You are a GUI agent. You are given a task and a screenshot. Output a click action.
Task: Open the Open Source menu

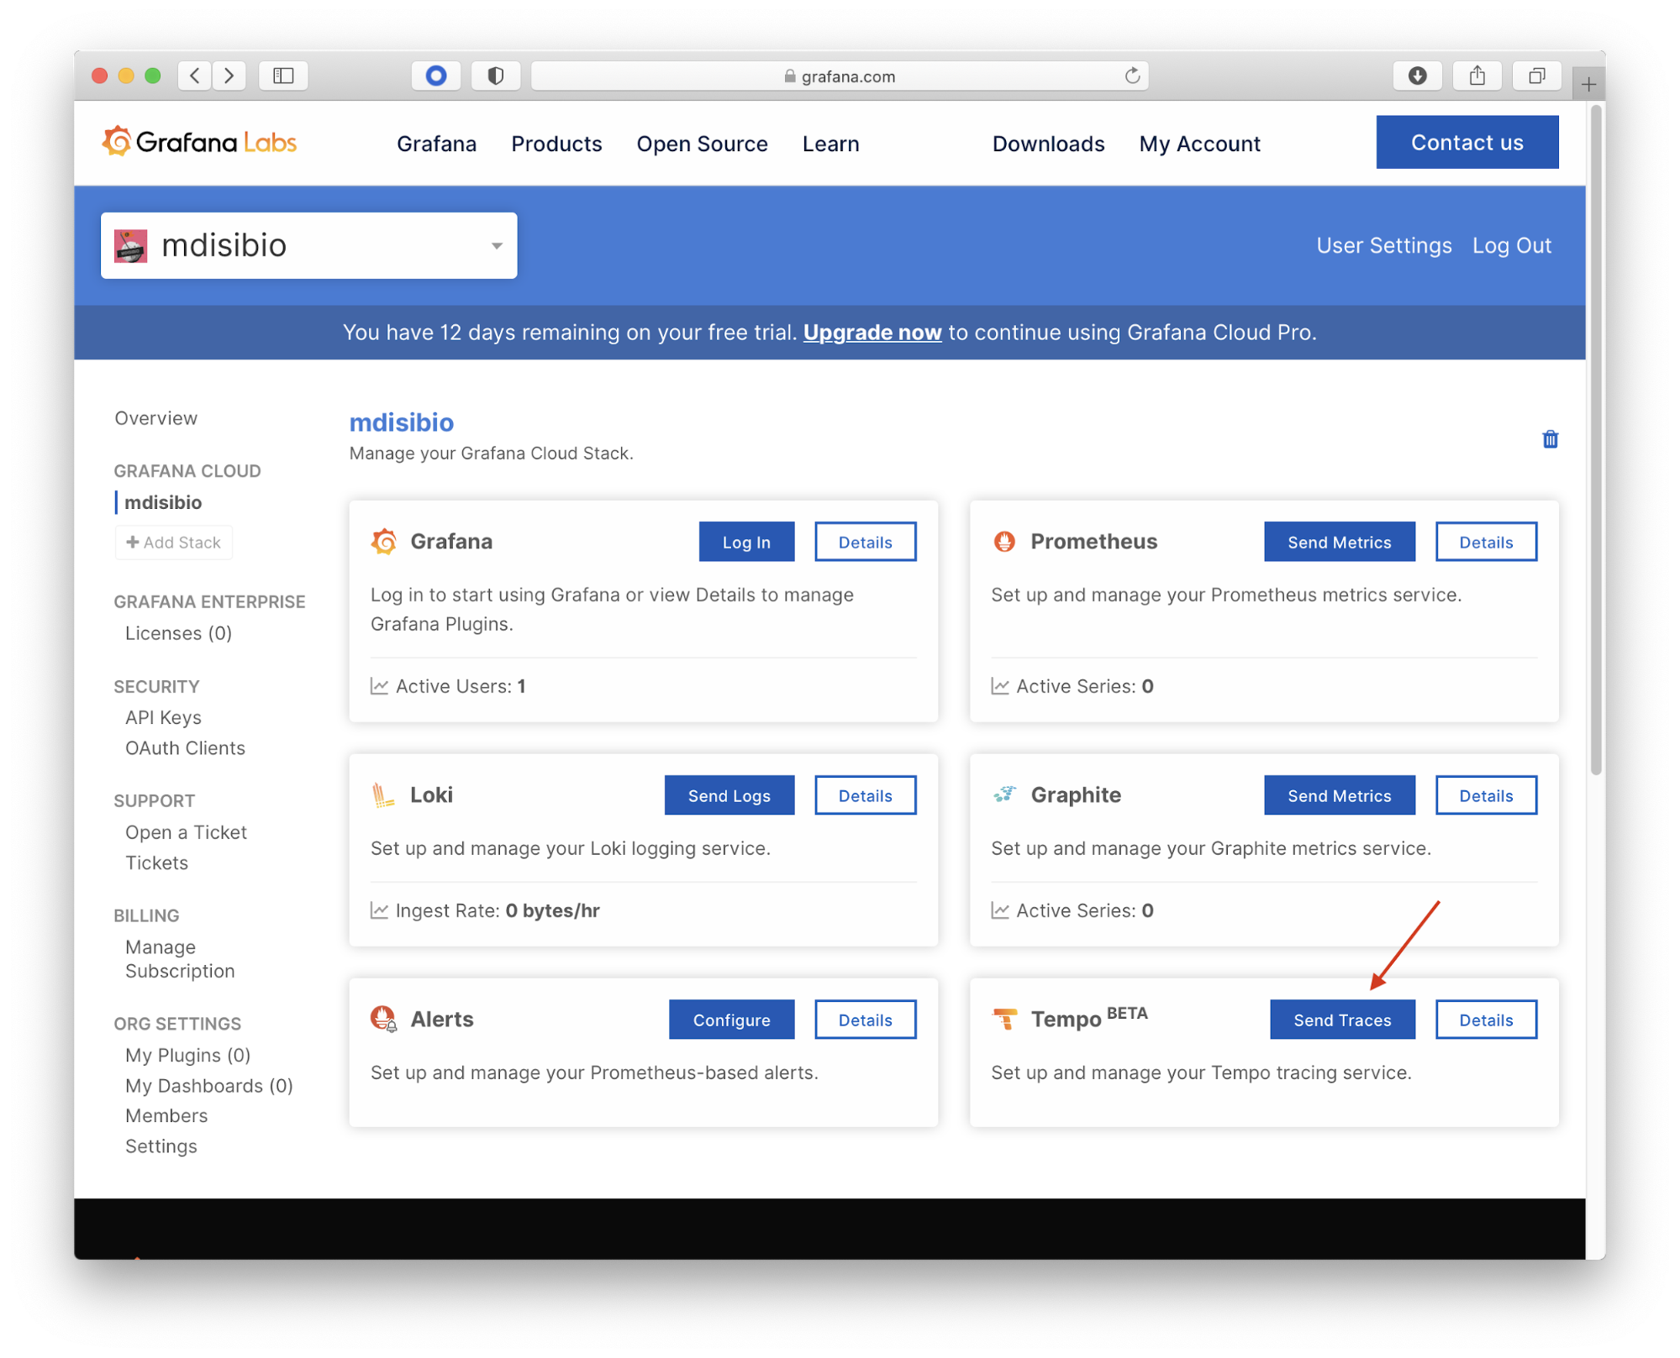click(702, 144)
